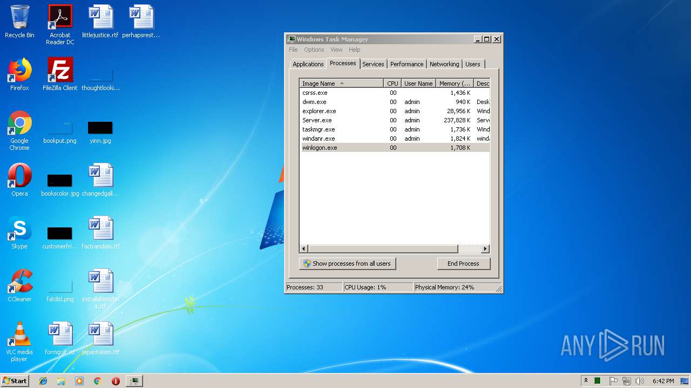Click Chrome icon in taskbar
Screen dimensions: 691x388
coord(97,381)
